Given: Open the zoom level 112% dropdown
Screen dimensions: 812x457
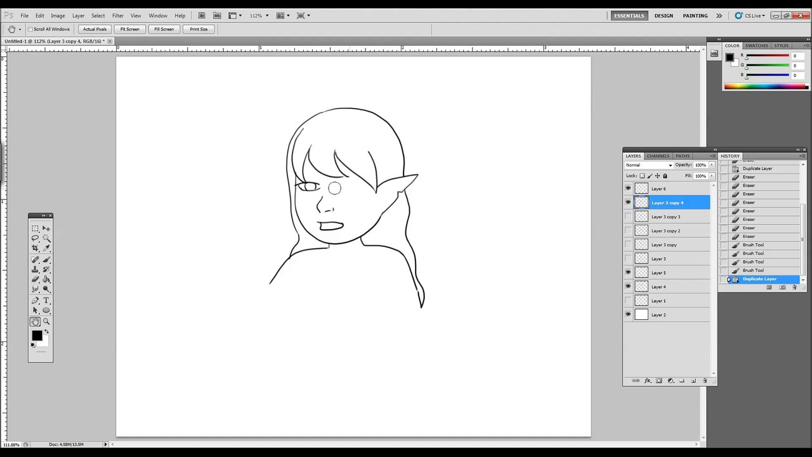Looking at the screenshot, I should [x=259, y=15].
